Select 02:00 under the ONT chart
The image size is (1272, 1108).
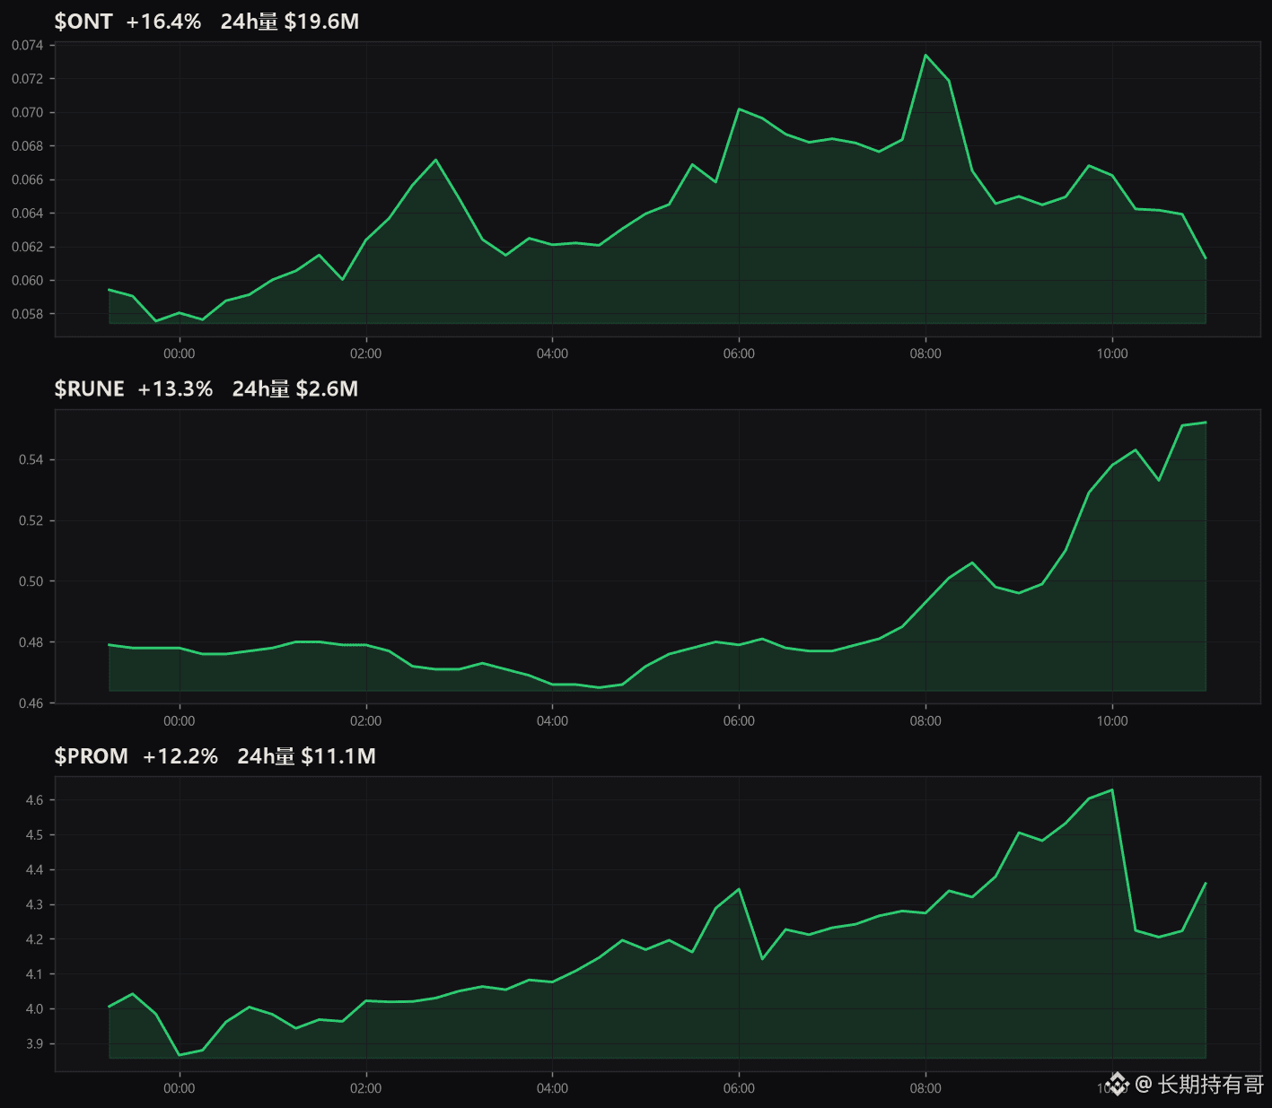click(x=366, y=353)
